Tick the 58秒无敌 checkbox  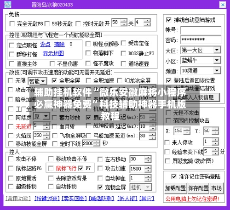tap(47, 24)
